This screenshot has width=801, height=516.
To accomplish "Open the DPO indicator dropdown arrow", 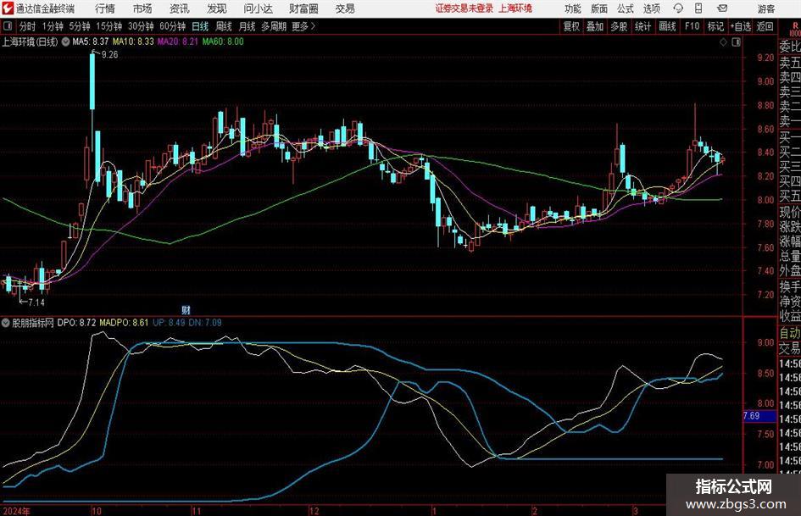I will [6, 323].
